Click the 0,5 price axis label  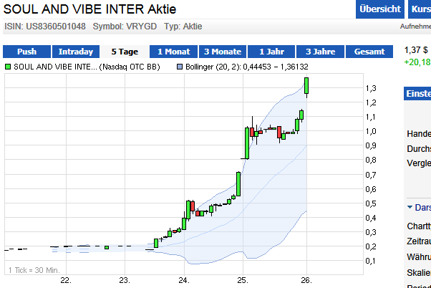pos(371,203)
